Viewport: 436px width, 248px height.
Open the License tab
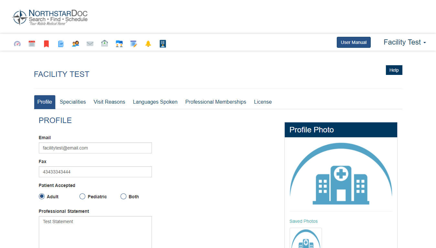pyautogui.click(x=263, y=102)
